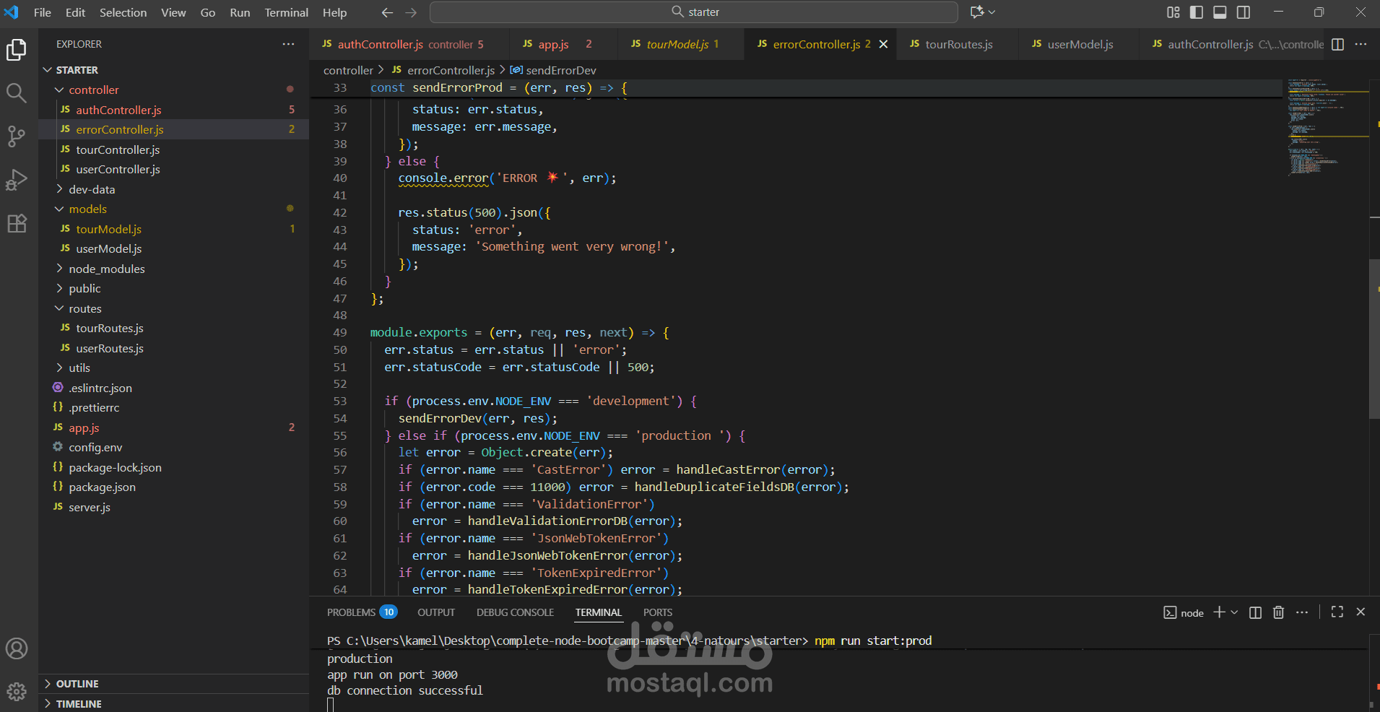This screenshot has width=1380, height=712.
Task: Open tourController.js in the explorer
Action: click(174, 149)
